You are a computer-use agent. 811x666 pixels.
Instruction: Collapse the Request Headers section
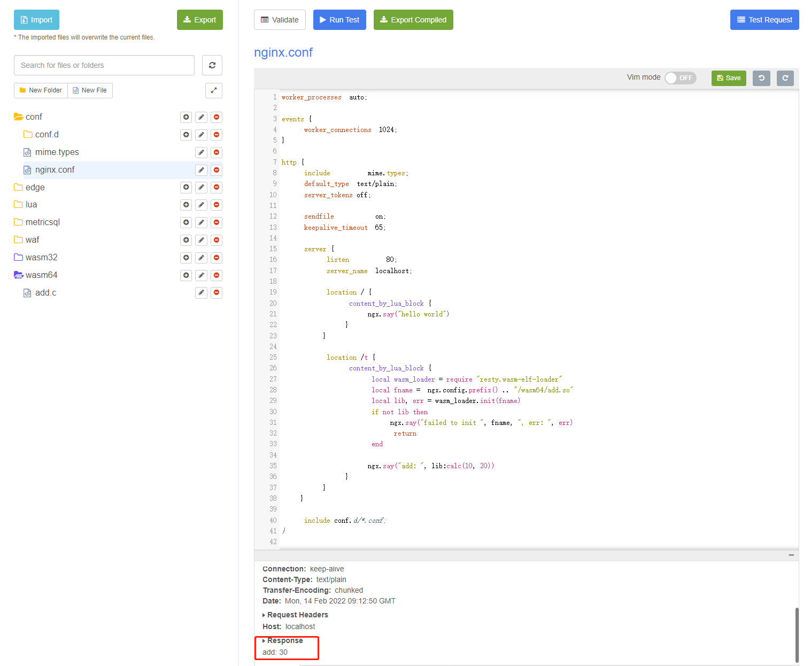[295, 615]
